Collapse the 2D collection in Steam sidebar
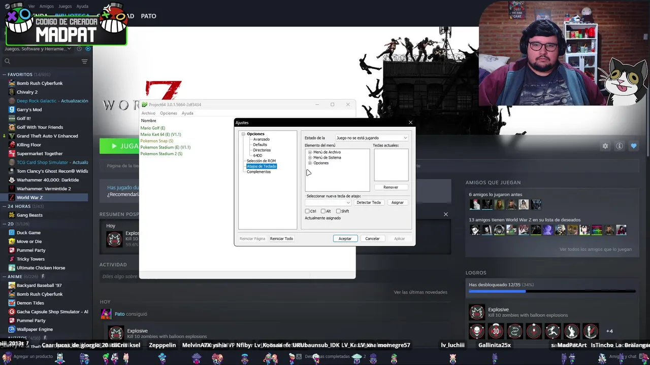This screenshot has width=650, height=365. pyautogui.click(x=4, y=224)
